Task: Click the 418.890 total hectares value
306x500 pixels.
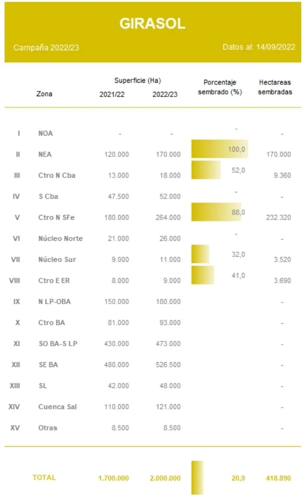Action: (279, 478)
